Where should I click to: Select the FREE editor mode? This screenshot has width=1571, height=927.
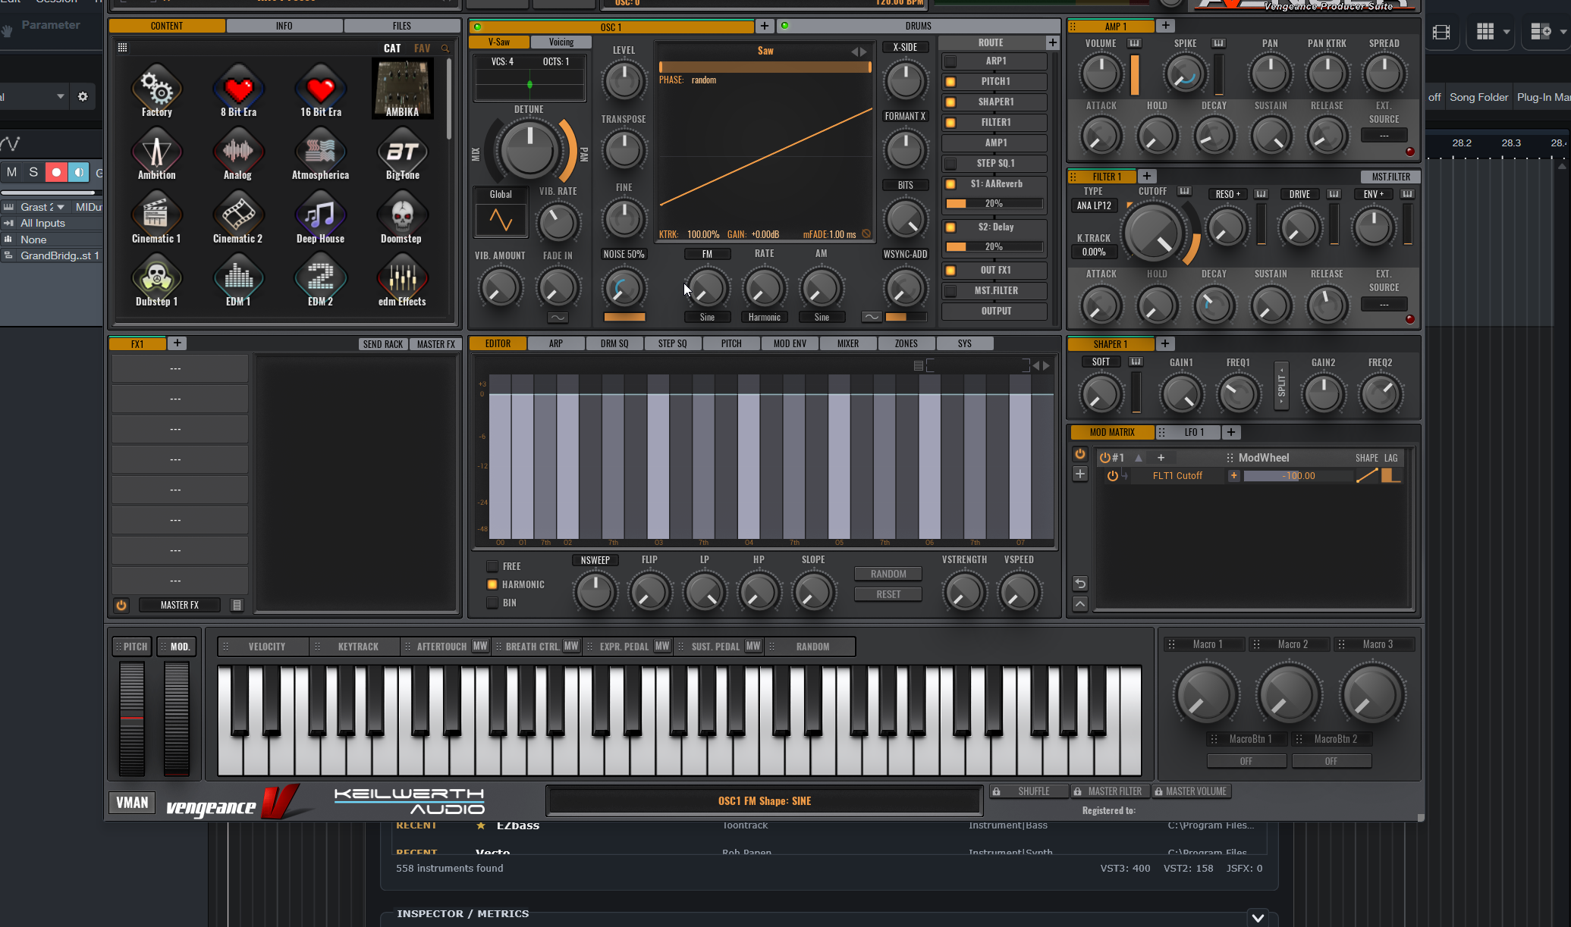click(x=492, y=566)
